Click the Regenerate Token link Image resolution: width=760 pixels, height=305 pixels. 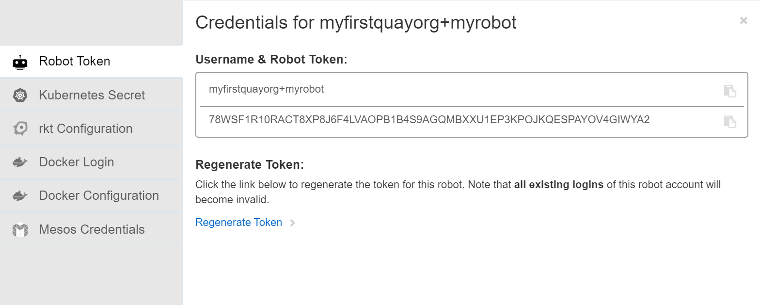click(238, 222)
